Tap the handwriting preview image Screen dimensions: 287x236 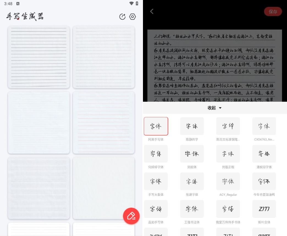(214, 66)
